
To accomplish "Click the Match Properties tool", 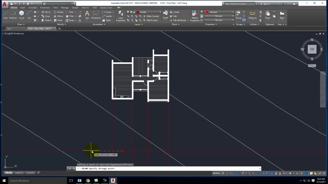I will (195, 16).
